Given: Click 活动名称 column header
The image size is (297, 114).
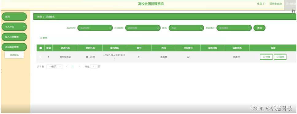Looking at the screenshot, I should pyautogui.click(x=65, y=48).
